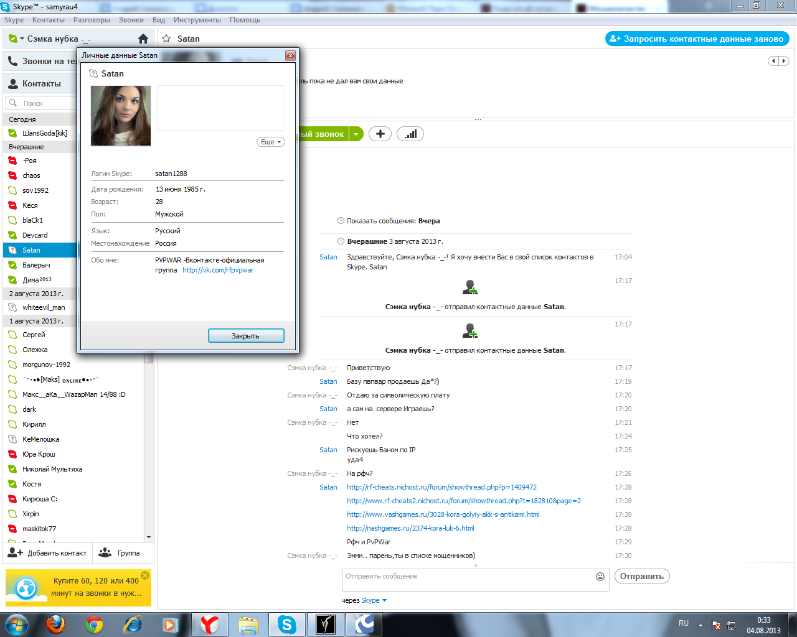Click the contacts Поиск search field
Viewport: 797px width, 637px height.
point(41,103)
